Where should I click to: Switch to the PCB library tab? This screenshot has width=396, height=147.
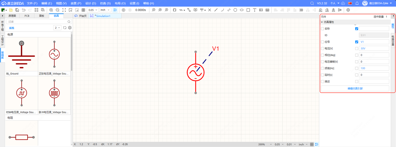[27, 15]
